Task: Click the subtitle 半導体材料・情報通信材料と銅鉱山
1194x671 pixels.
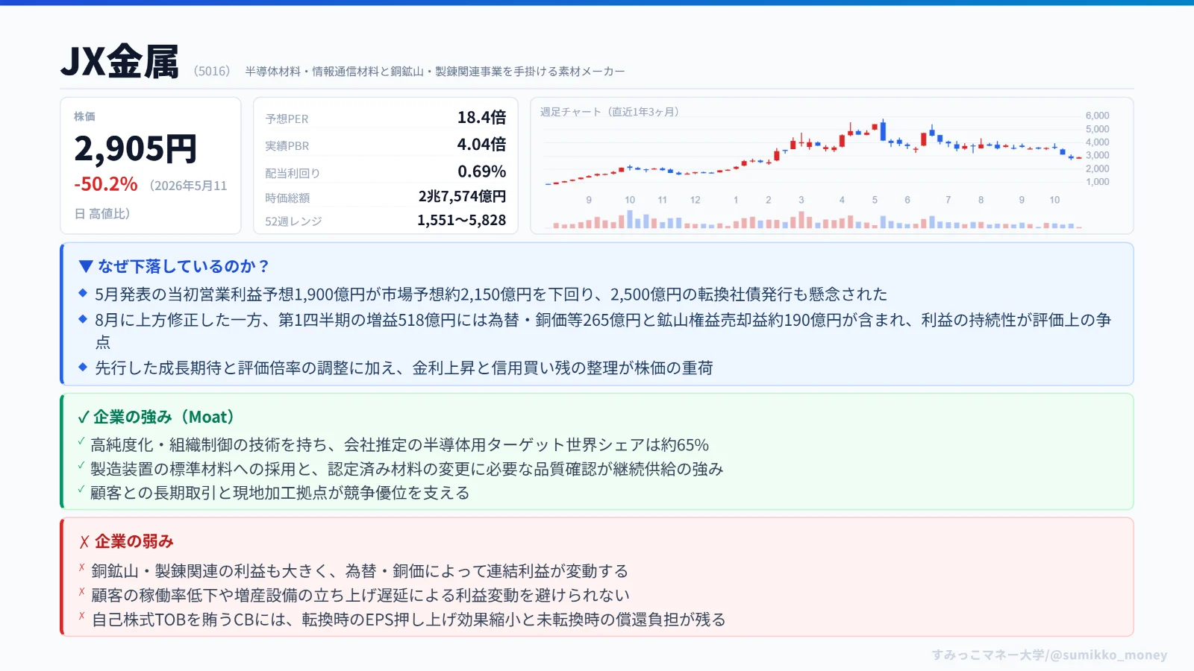Action: [435, 72]
